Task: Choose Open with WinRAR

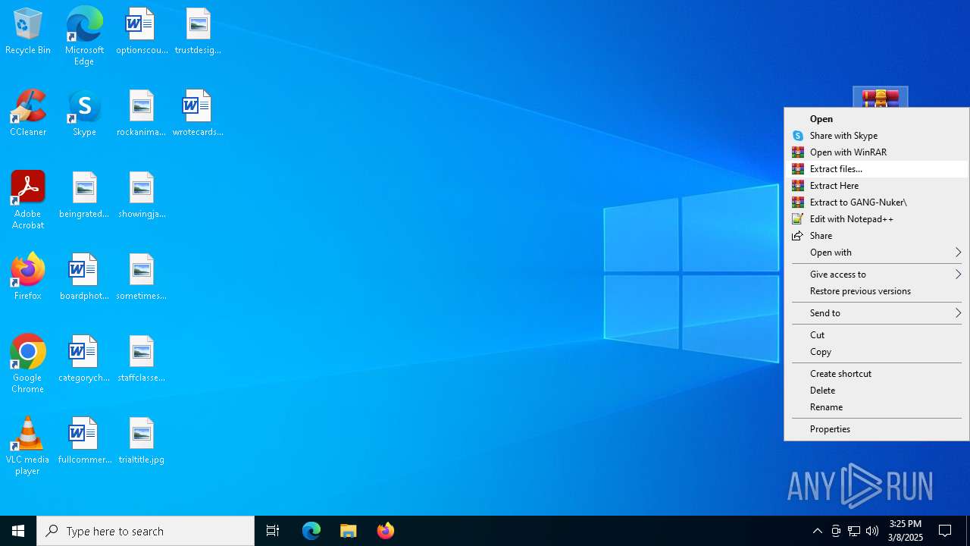Action: [877, 152]
